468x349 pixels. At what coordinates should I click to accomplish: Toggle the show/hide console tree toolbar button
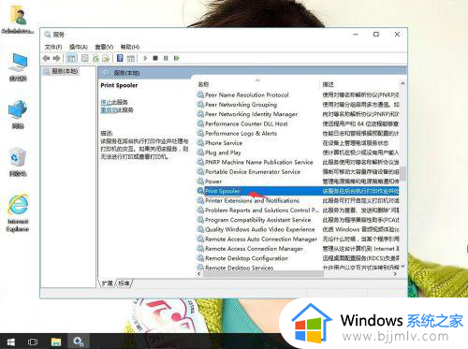[71, 58]
